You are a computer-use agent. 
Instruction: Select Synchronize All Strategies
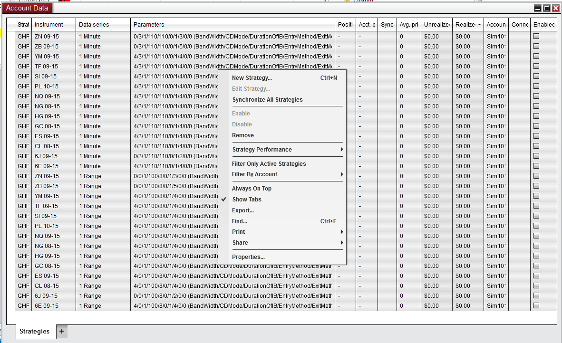282,100
